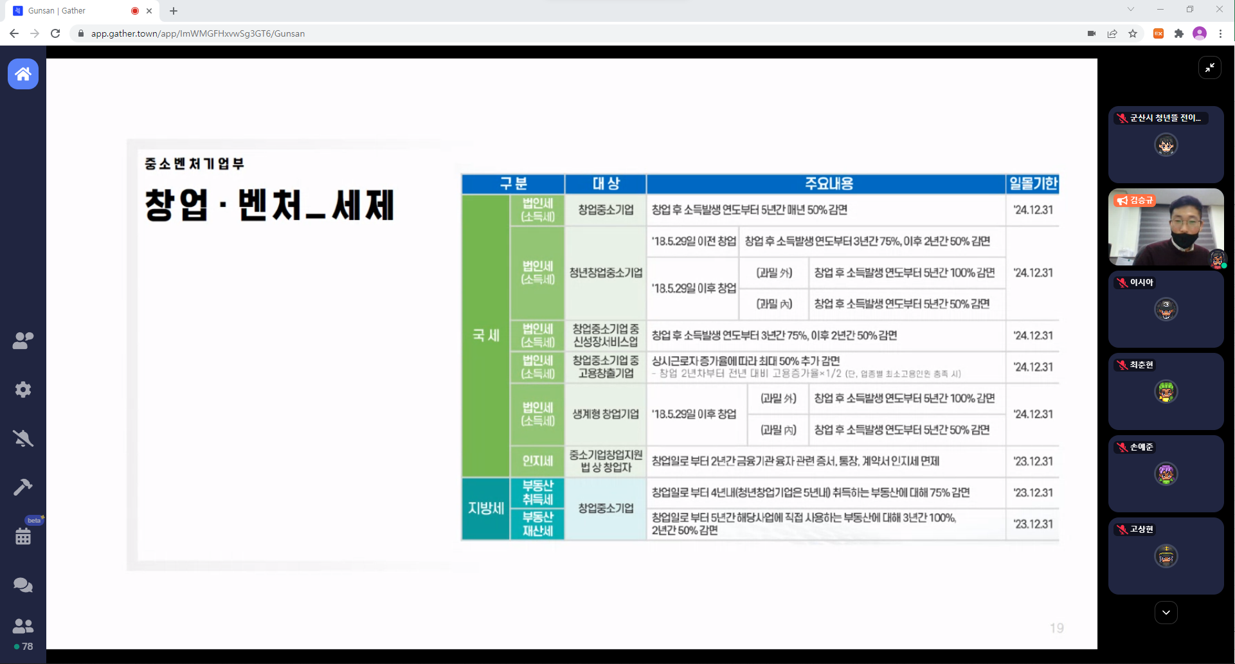Open the Settings gear in the sidebar

click(x=23, y=390)
